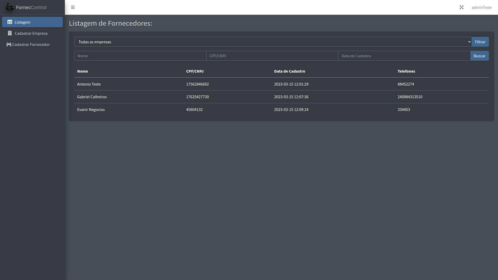498x280 pixels.
Task: Click CPF value 17625427730
Action: coord(197,97)
